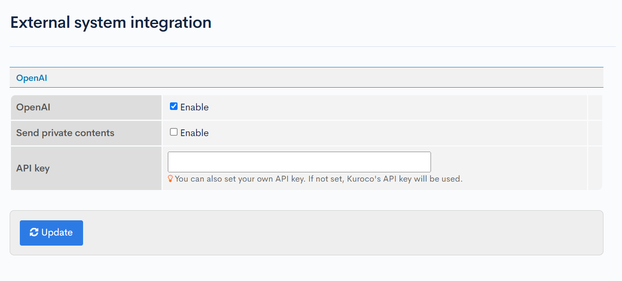Click the empty rightmost cell in the API key row
622x281 pixels.
point(595,169)
